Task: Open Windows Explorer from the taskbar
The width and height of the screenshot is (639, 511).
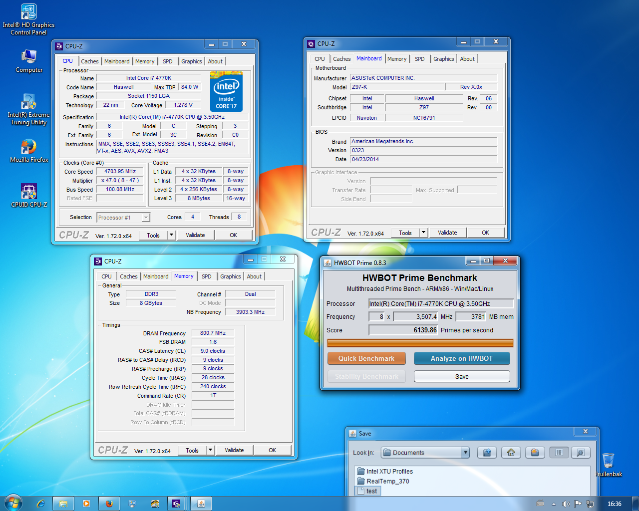Action: pos(63,504)
